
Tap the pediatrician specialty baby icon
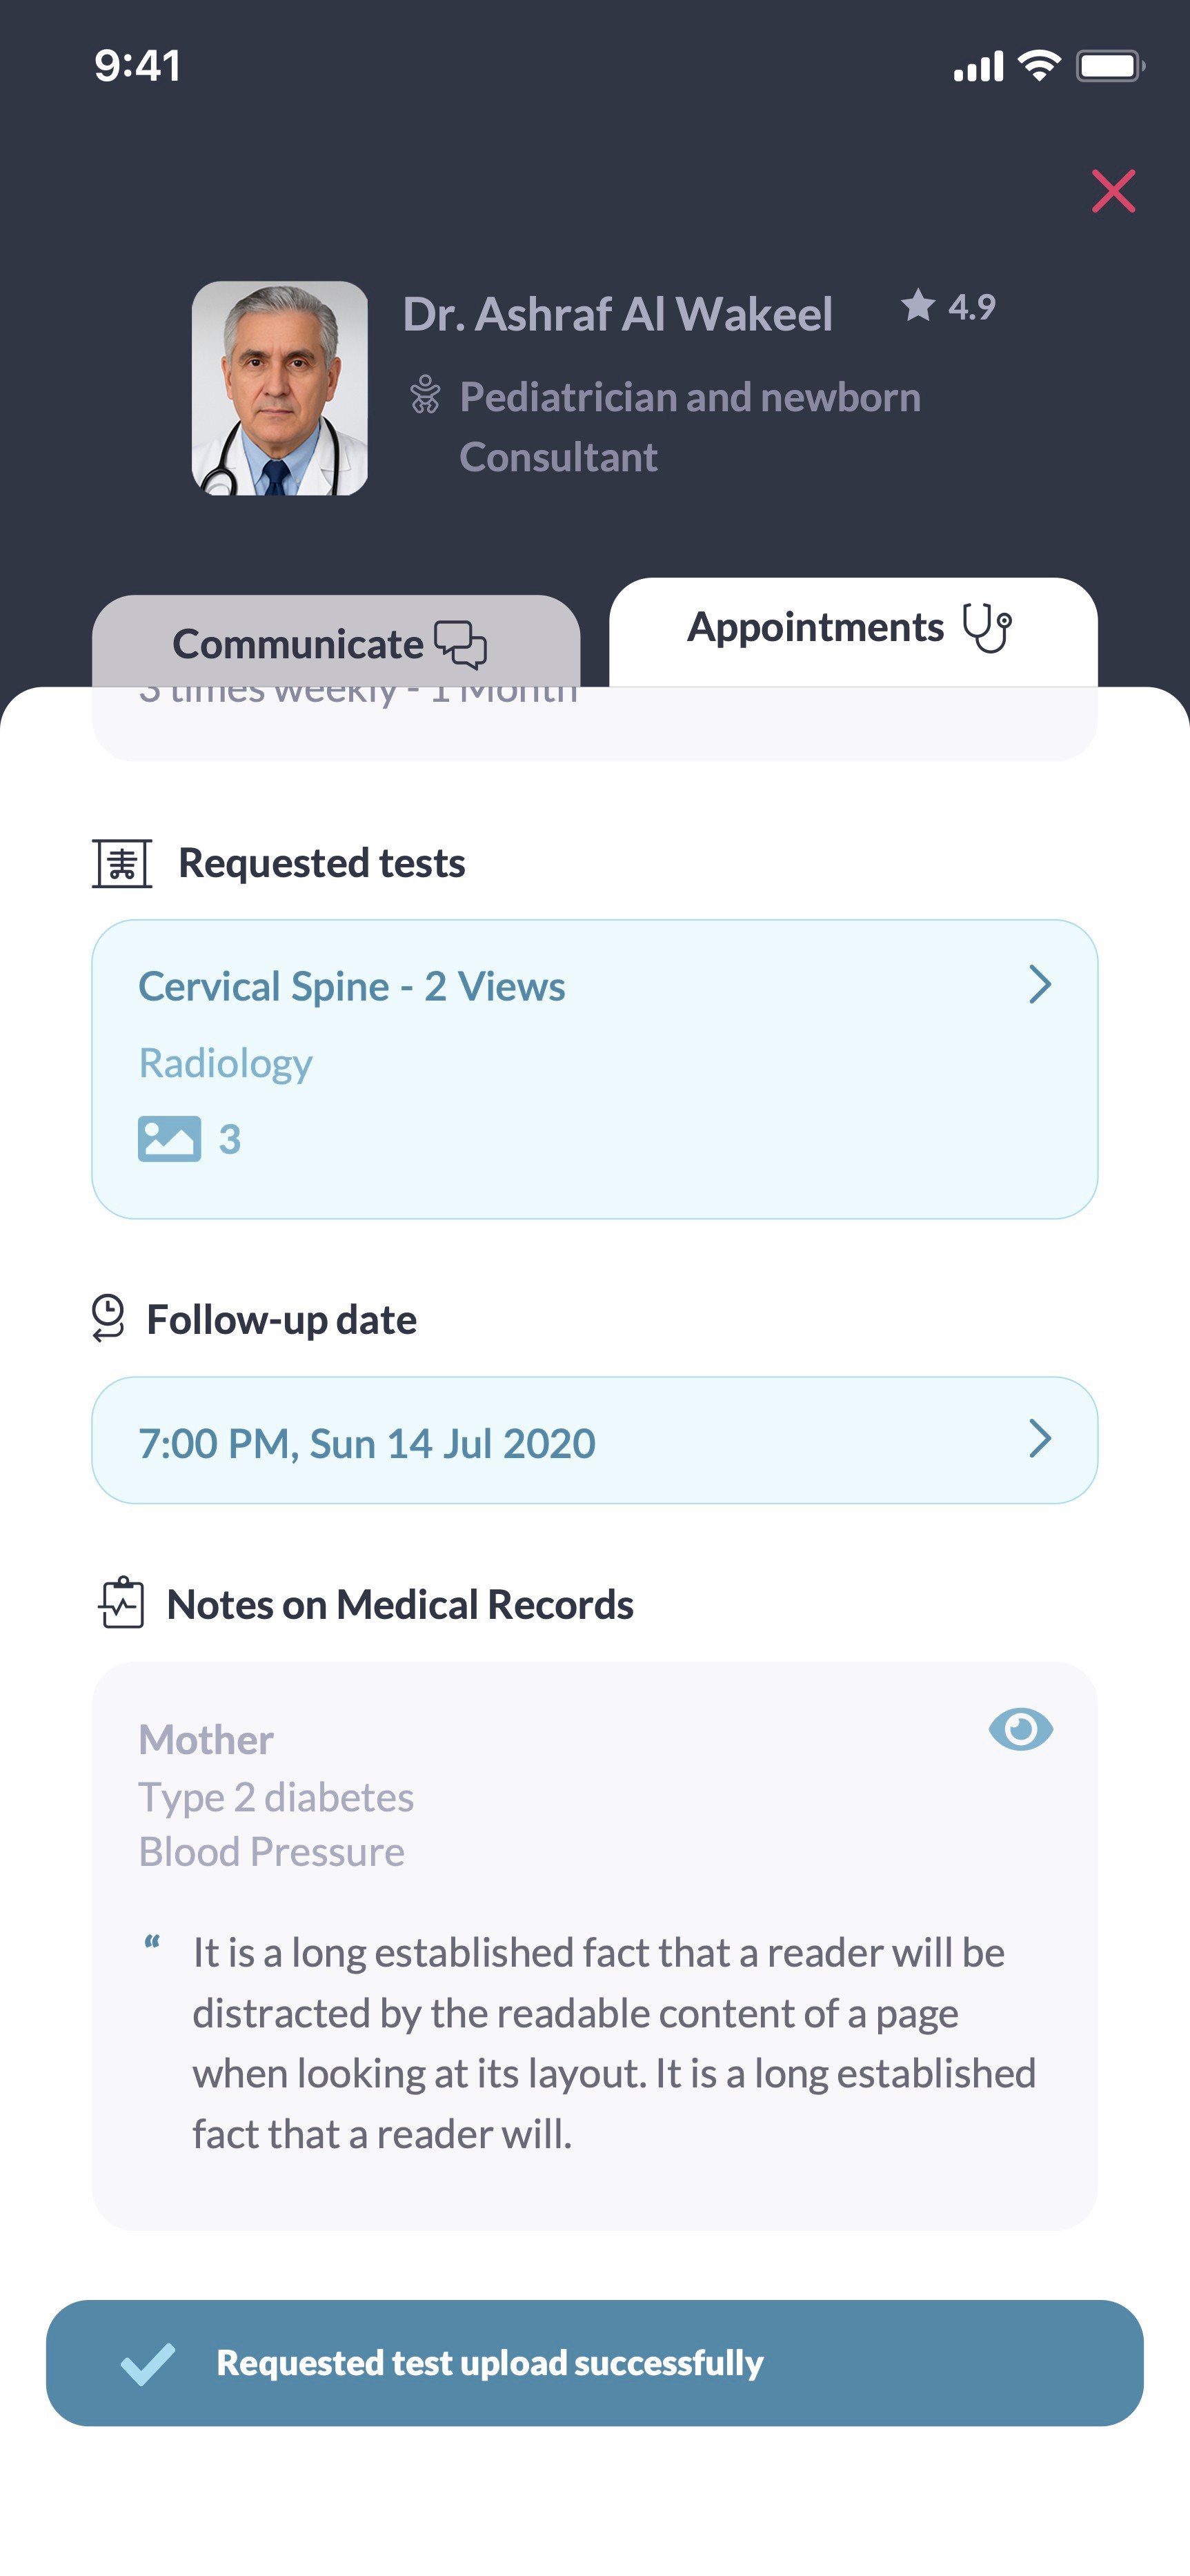coord(425,395)
